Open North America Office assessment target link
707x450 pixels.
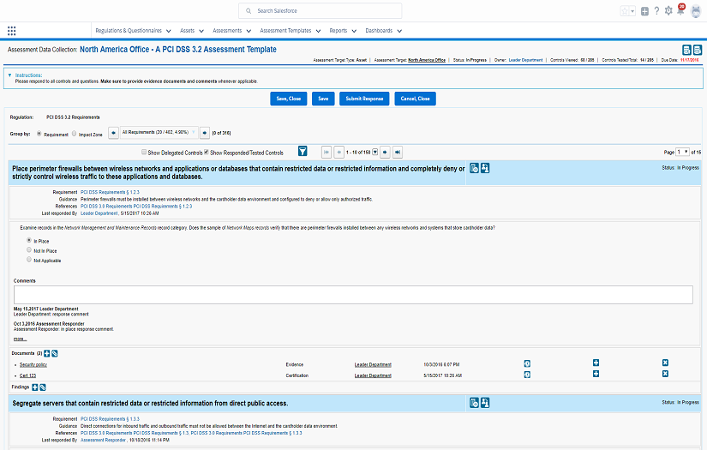click(x=427, y=60)
